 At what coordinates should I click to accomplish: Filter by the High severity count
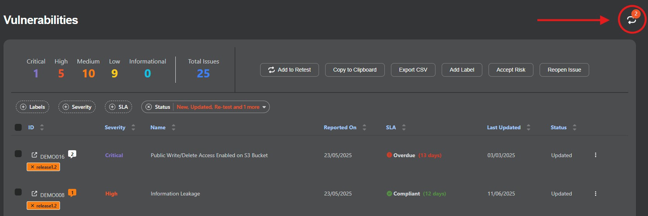click(x=61, y=73)
